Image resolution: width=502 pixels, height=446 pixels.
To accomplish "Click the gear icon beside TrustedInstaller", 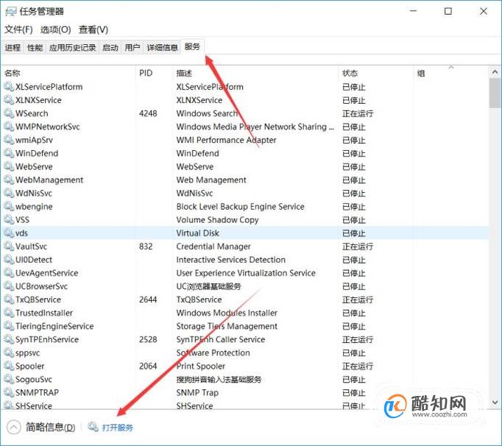I will pos(9,313).
